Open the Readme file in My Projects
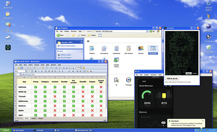The width and height of the screenshot is (217, 132). (x=92, y=50)
